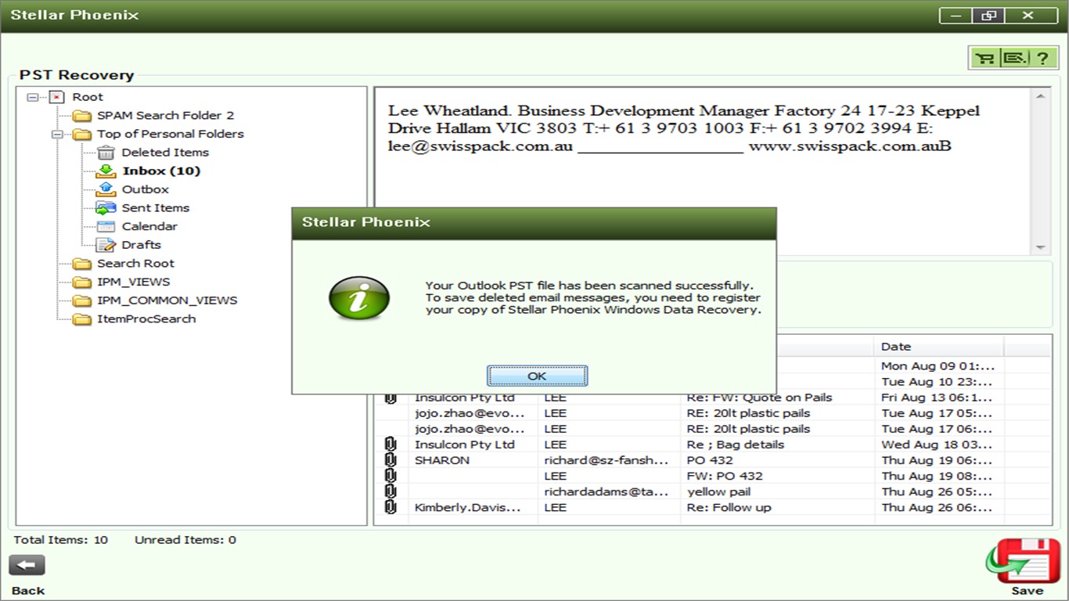Image resolution: width=1069 pixels, height=601 pixels.
Task: Select Top of Personal Folders label
Action: point(170,134)
